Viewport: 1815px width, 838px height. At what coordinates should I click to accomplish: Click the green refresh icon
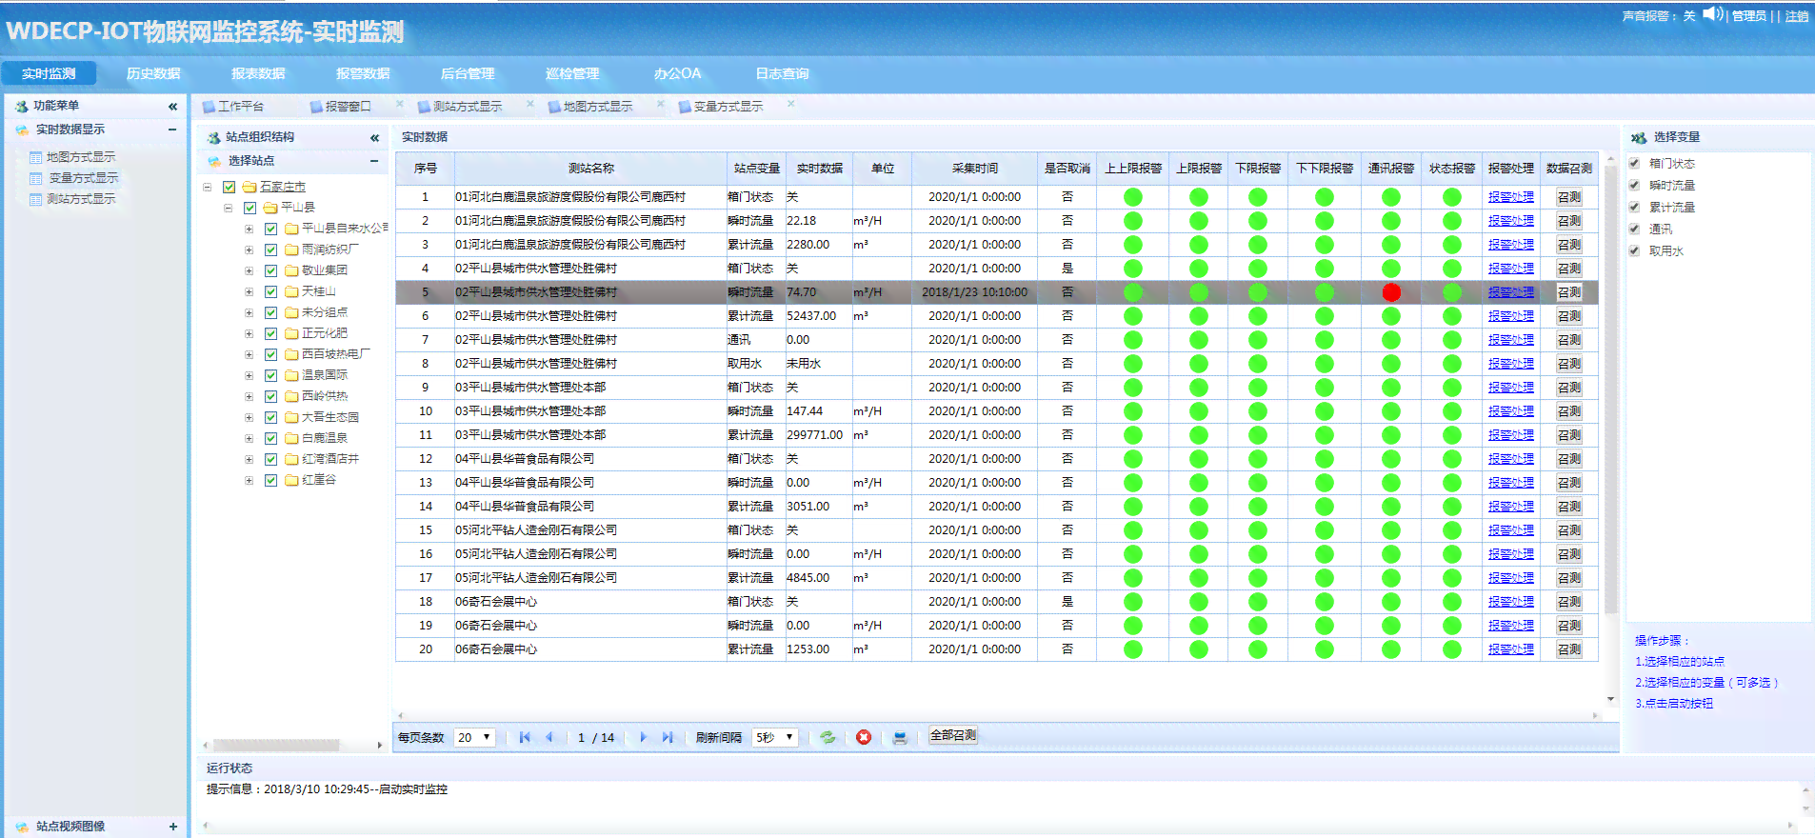[828, 737]
